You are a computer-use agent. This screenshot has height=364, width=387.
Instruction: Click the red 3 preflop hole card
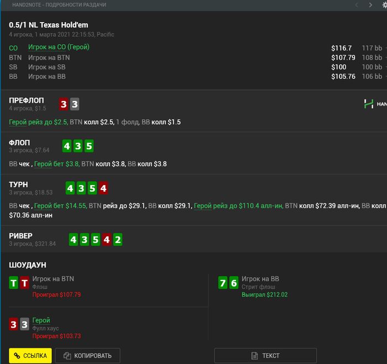pyautogui.click(x=64, y=104)
